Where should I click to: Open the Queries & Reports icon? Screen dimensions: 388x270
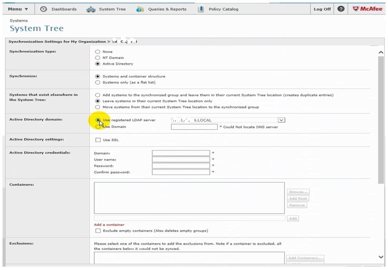[140, 9]
